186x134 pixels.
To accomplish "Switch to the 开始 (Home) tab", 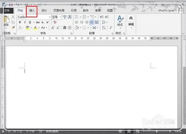I will coord(20,10).
